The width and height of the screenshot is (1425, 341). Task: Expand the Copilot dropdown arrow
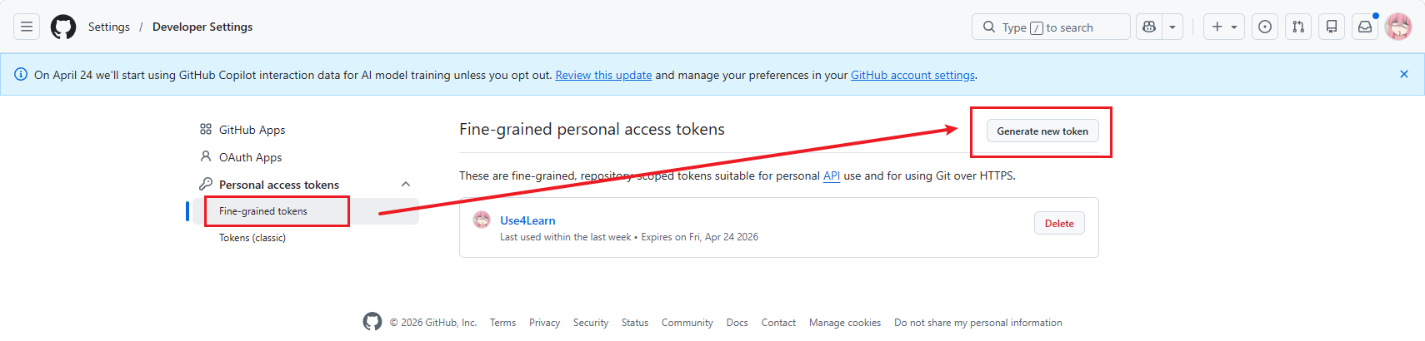(1172, 27)
